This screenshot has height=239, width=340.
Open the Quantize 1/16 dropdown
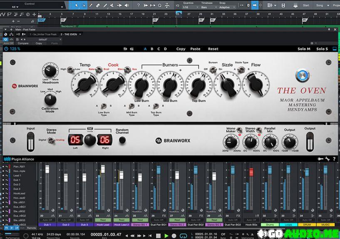click(191, 7)
